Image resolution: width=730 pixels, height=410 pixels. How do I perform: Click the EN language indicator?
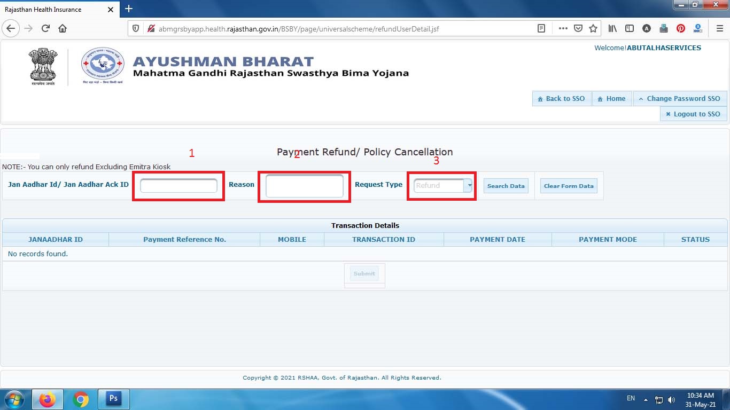(631, 398)
